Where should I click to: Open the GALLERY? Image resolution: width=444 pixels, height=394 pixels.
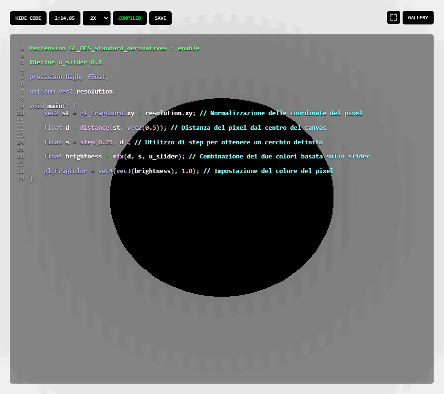pos(418,17)
